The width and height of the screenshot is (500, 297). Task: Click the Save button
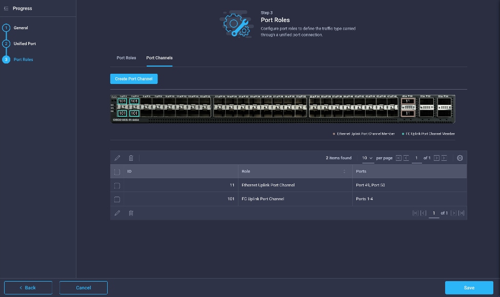point(469,288)
